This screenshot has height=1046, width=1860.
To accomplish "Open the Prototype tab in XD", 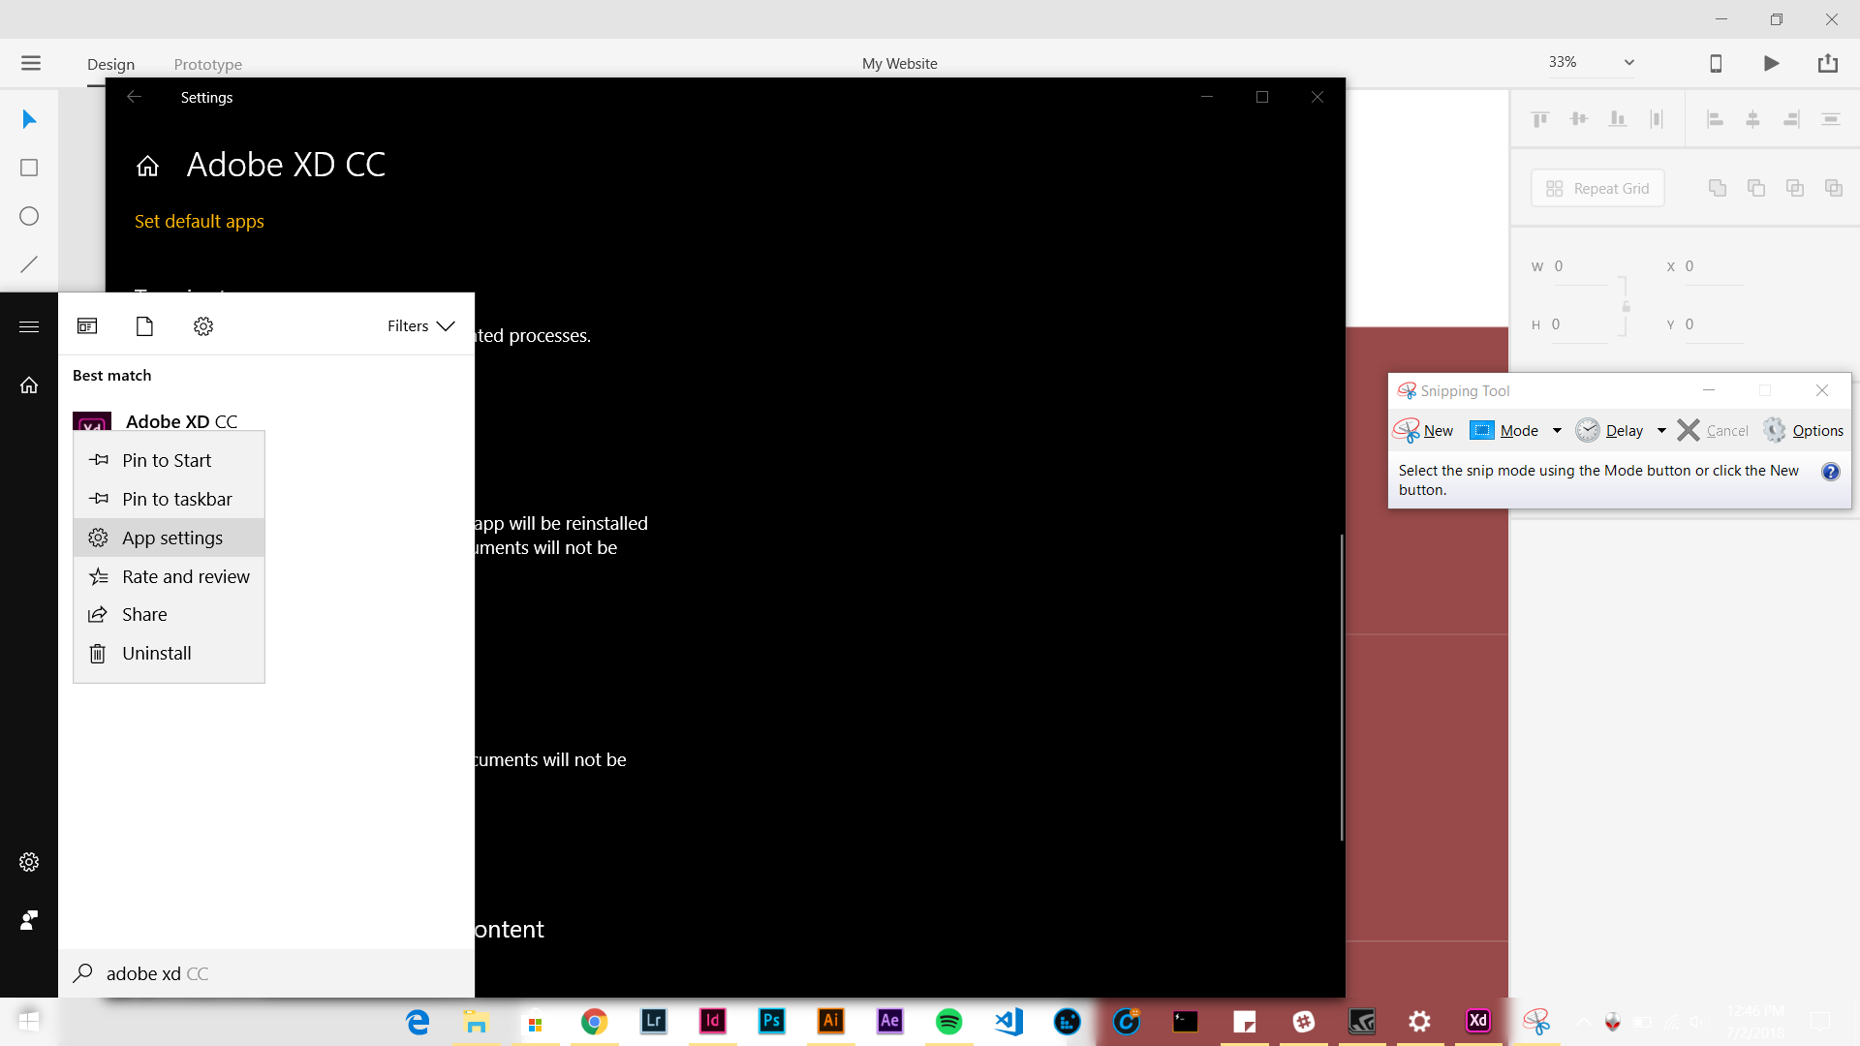I will [208, 63].
